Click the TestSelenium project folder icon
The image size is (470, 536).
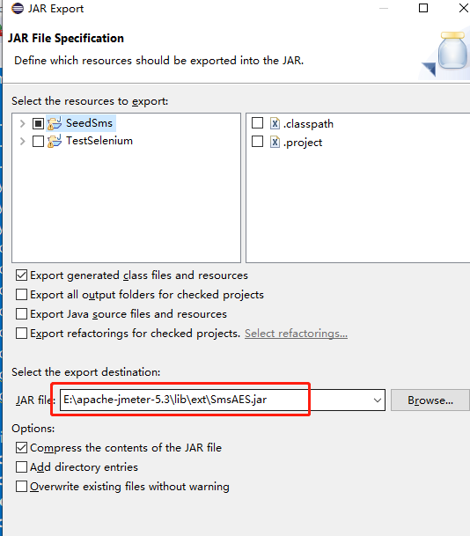click(x=55, y=141)
